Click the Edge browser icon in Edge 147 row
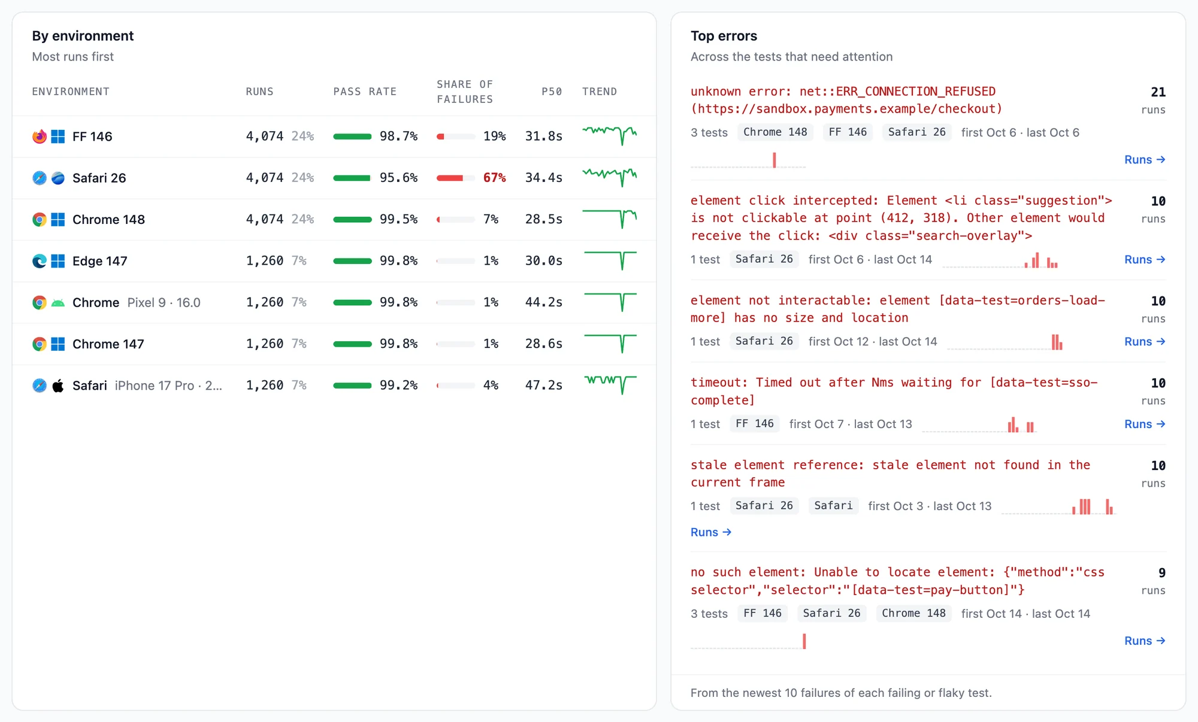Viewport: 1198px width, 722px height. pyautogui.click(x=40, y=261)
